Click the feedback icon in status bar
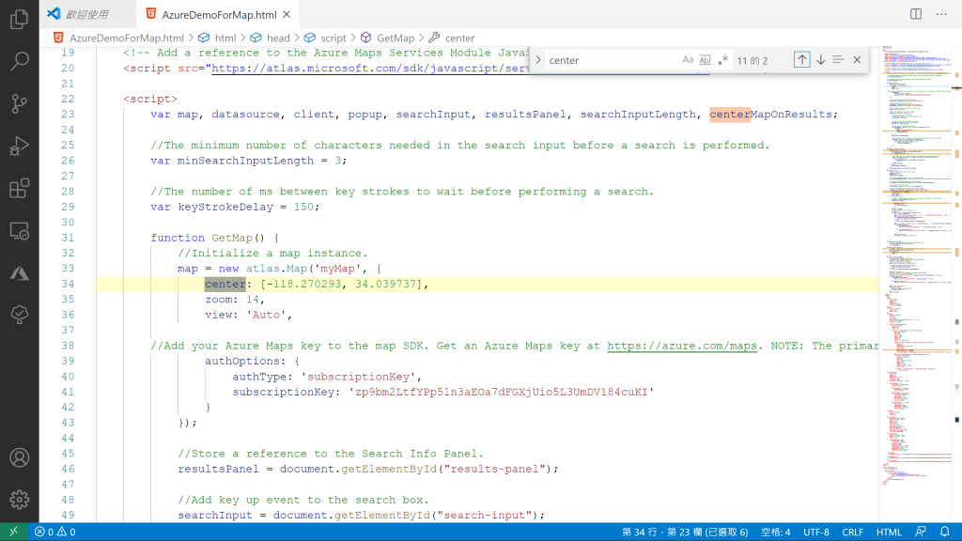The width and height of the screenshot is (962, 541). [921, 532]
